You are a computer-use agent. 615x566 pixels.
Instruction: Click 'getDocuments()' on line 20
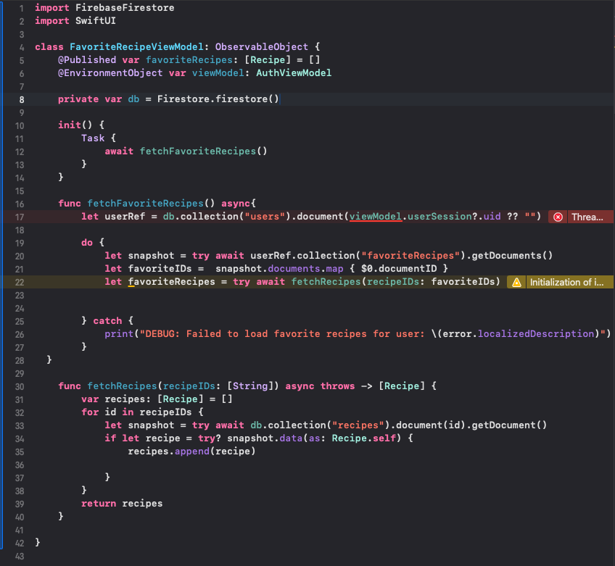[x=512, y=256]
